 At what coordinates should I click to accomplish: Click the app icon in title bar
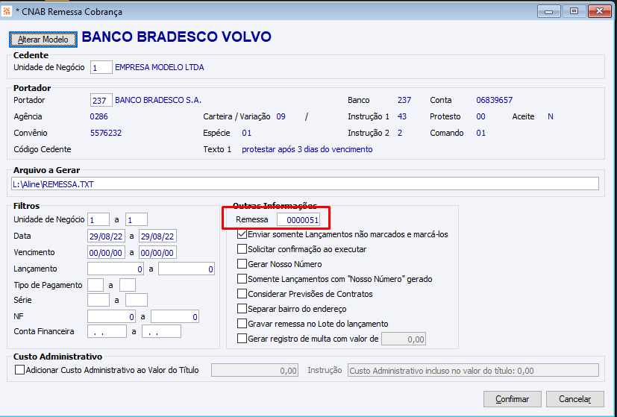pos(7,11)
